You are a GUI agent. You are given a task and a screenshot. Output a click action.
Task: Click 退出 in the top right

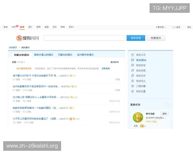click(x=189, y=27)
